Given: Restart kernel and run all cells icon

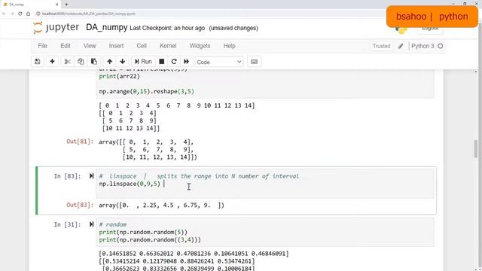Looking at the screenshot, I should click(186, 62).
